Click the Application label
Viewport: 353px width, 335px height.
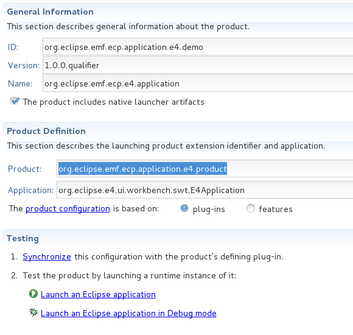pos(31,191)
